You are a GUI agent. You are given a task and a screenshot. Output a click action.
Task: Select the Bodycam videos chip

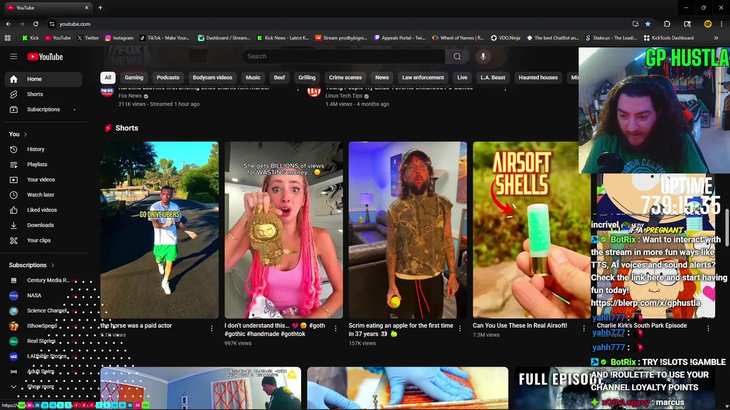[212, 77]
